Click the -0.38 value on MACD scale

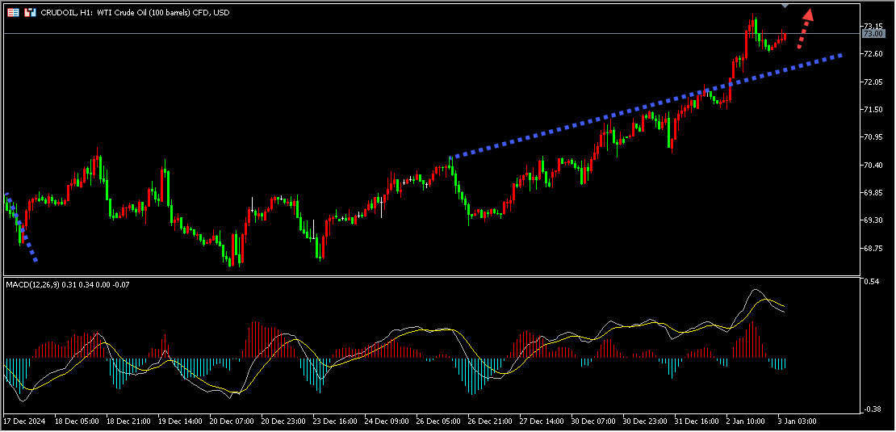(872, 409)
